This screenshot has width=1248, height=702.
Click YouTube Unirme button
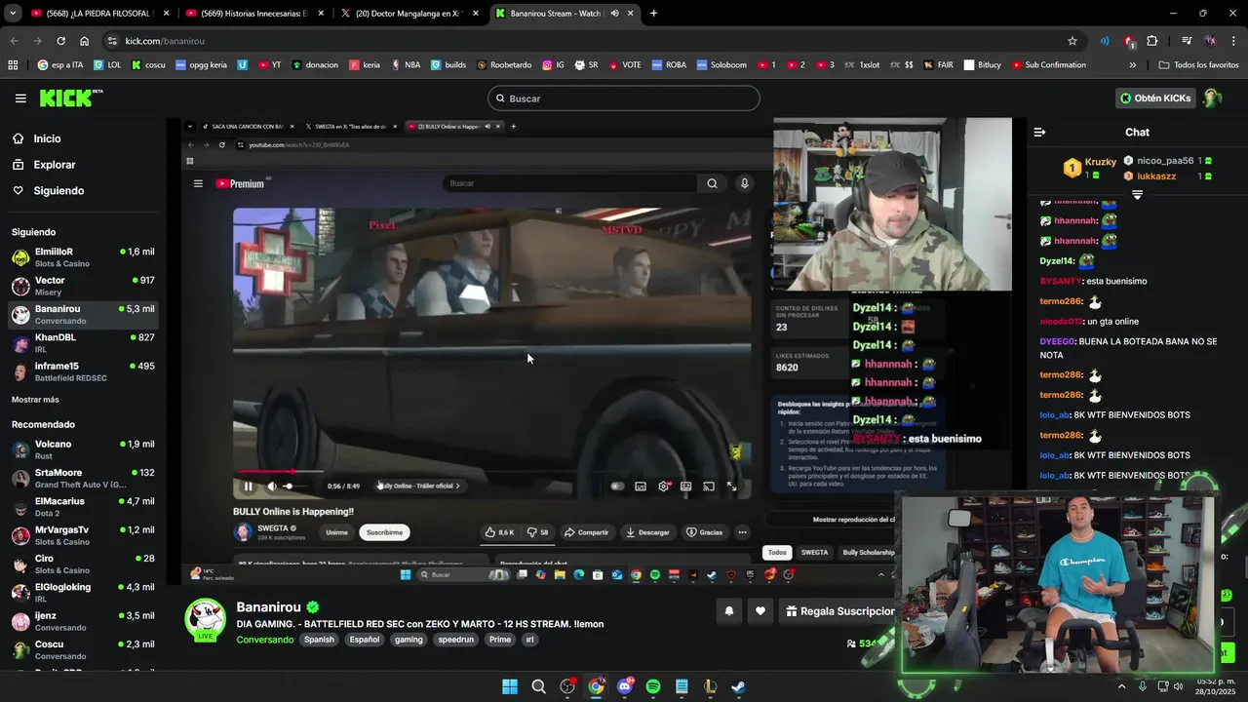(x=336, y=532)
